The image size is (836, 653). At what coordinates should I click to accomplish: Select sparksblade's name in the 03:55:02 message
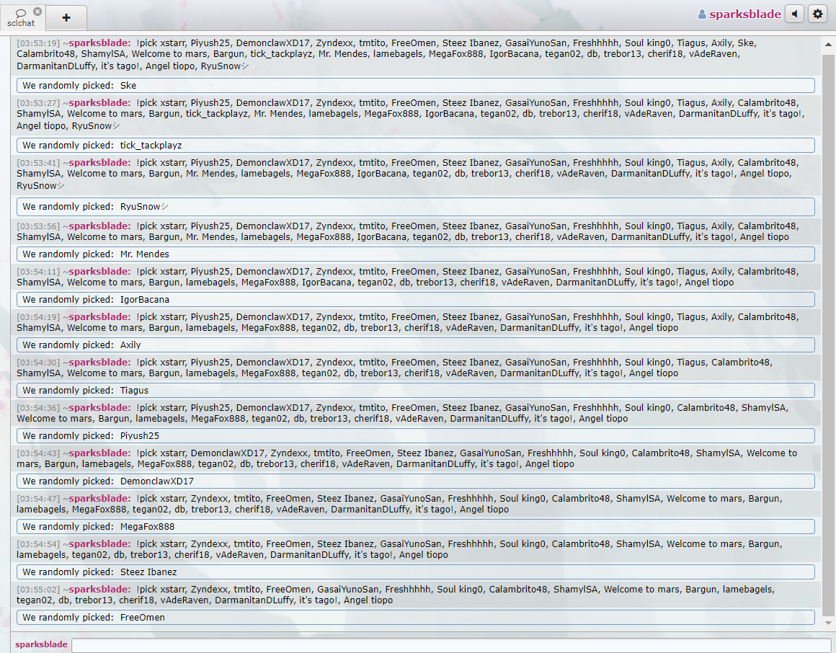coord(99,590)
